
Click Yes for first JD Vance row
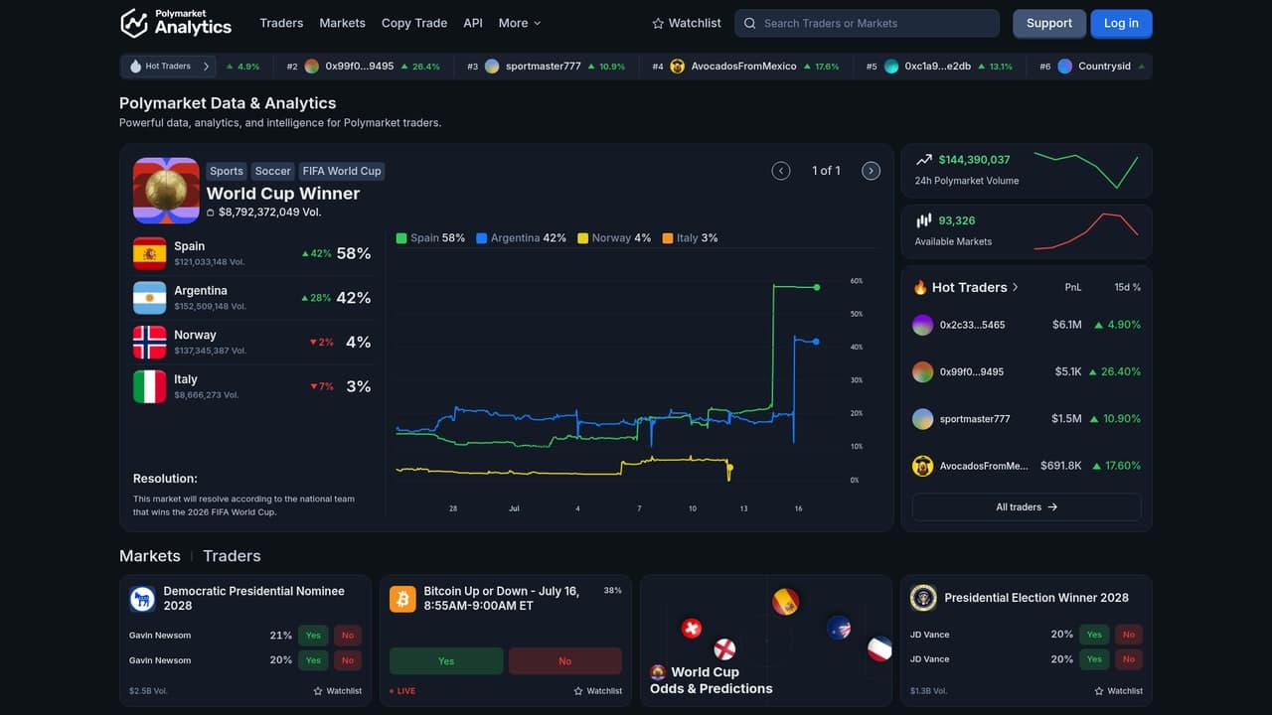[x=1094, y=634]
